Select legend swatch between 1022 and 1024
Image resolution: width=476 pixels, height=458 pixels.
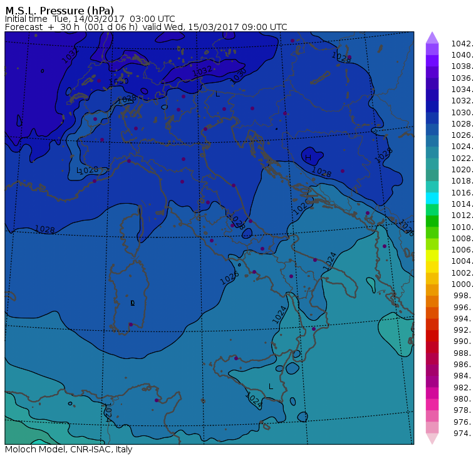(432, 152)
